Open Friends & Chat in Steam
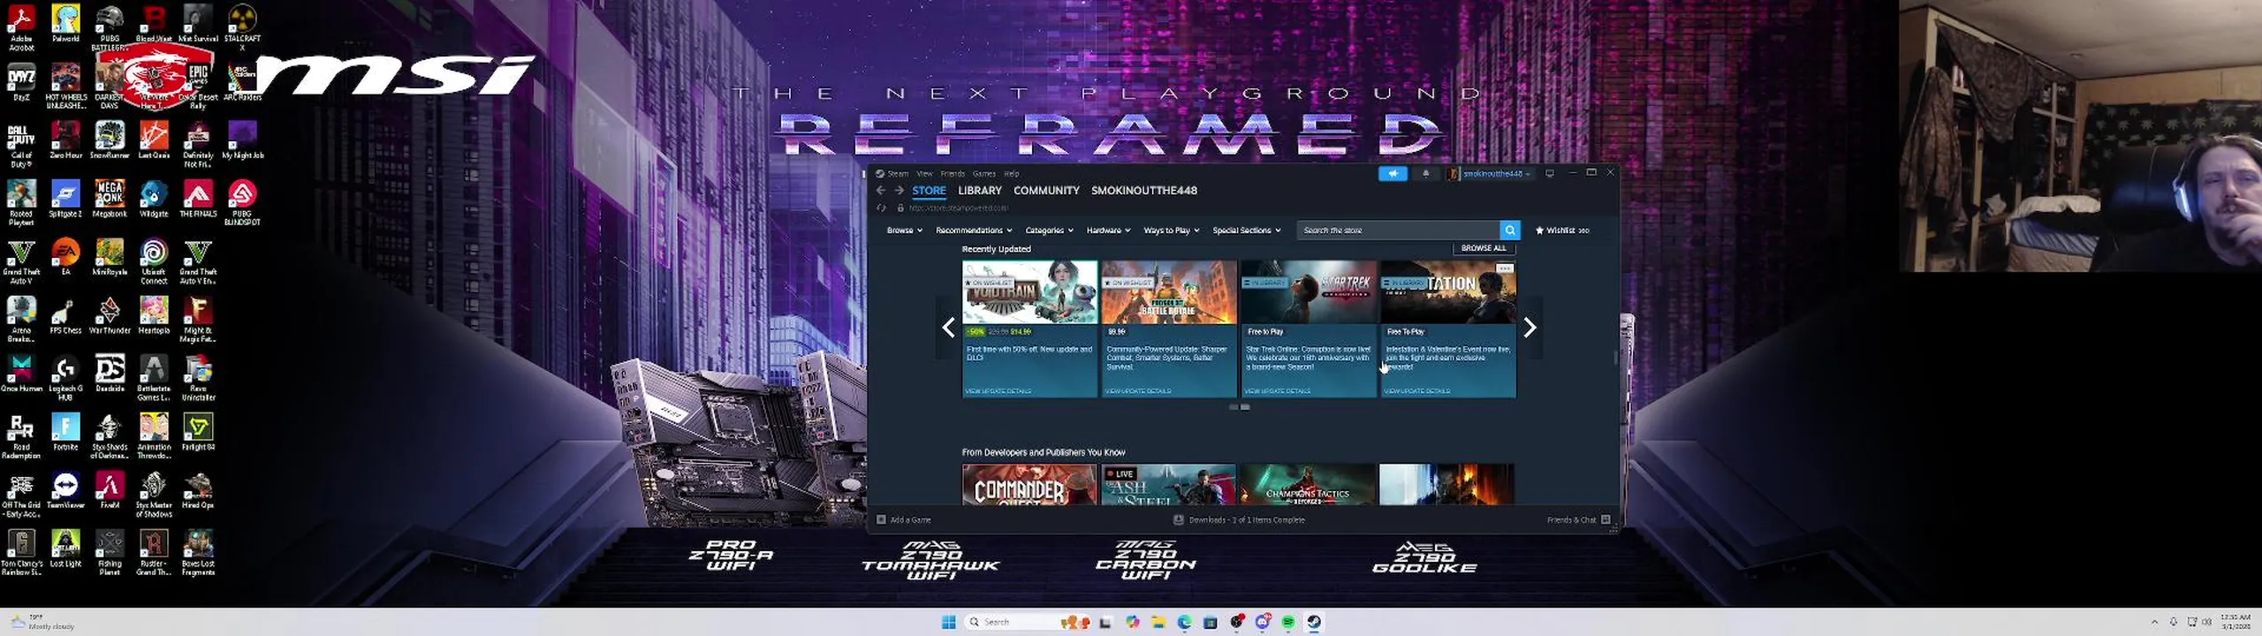Image resolution: width=2262 pixels, height=636 pixels. pos(1578,520)
